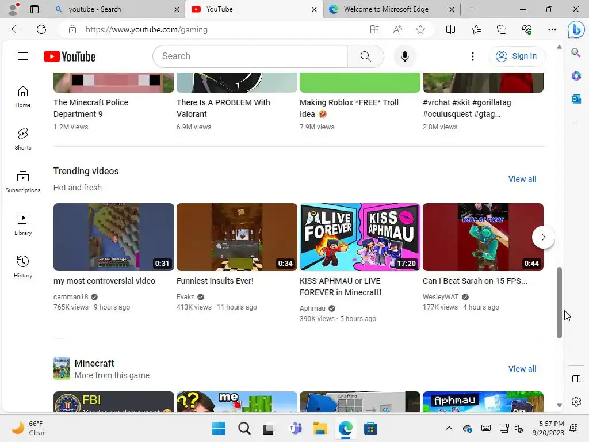Play 'my most controversial video' thumbnail
Image resolution: width=589 pixels, height=442 pixels.
pos(114,237)
